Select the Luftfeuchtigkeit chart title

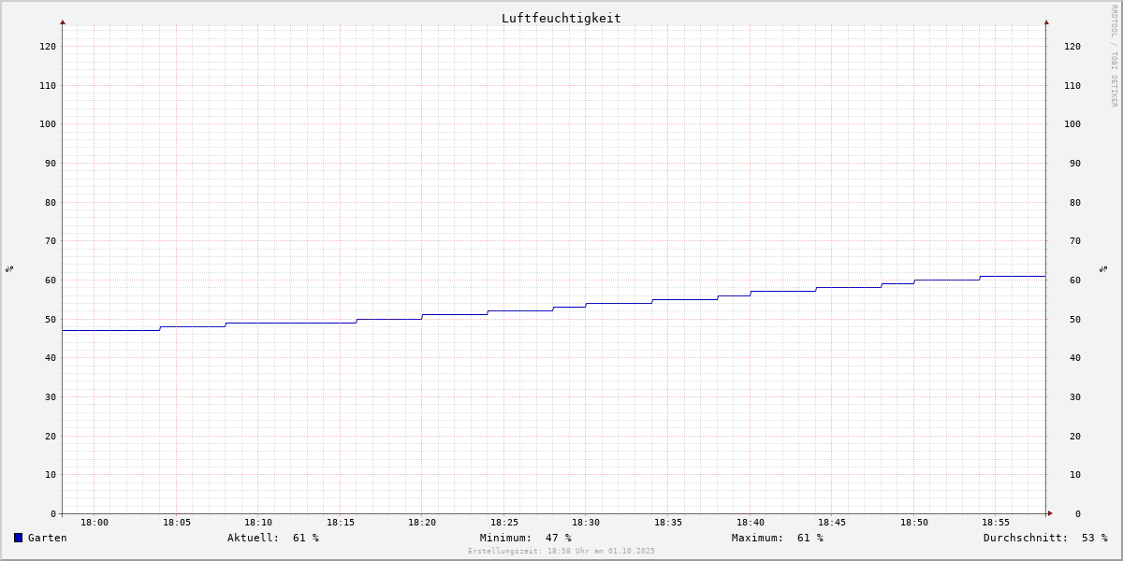pyautogui.click(x=561, y=18)
